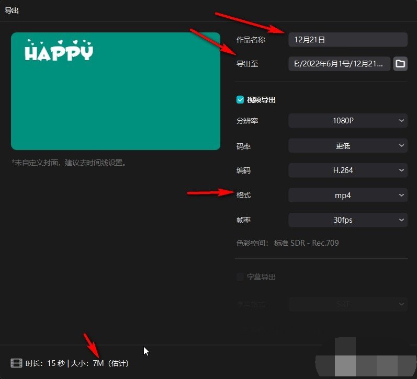Open the 字幕格式 SRT dropdown
Screen dimensions: 417x379
[x=347, y=304]
